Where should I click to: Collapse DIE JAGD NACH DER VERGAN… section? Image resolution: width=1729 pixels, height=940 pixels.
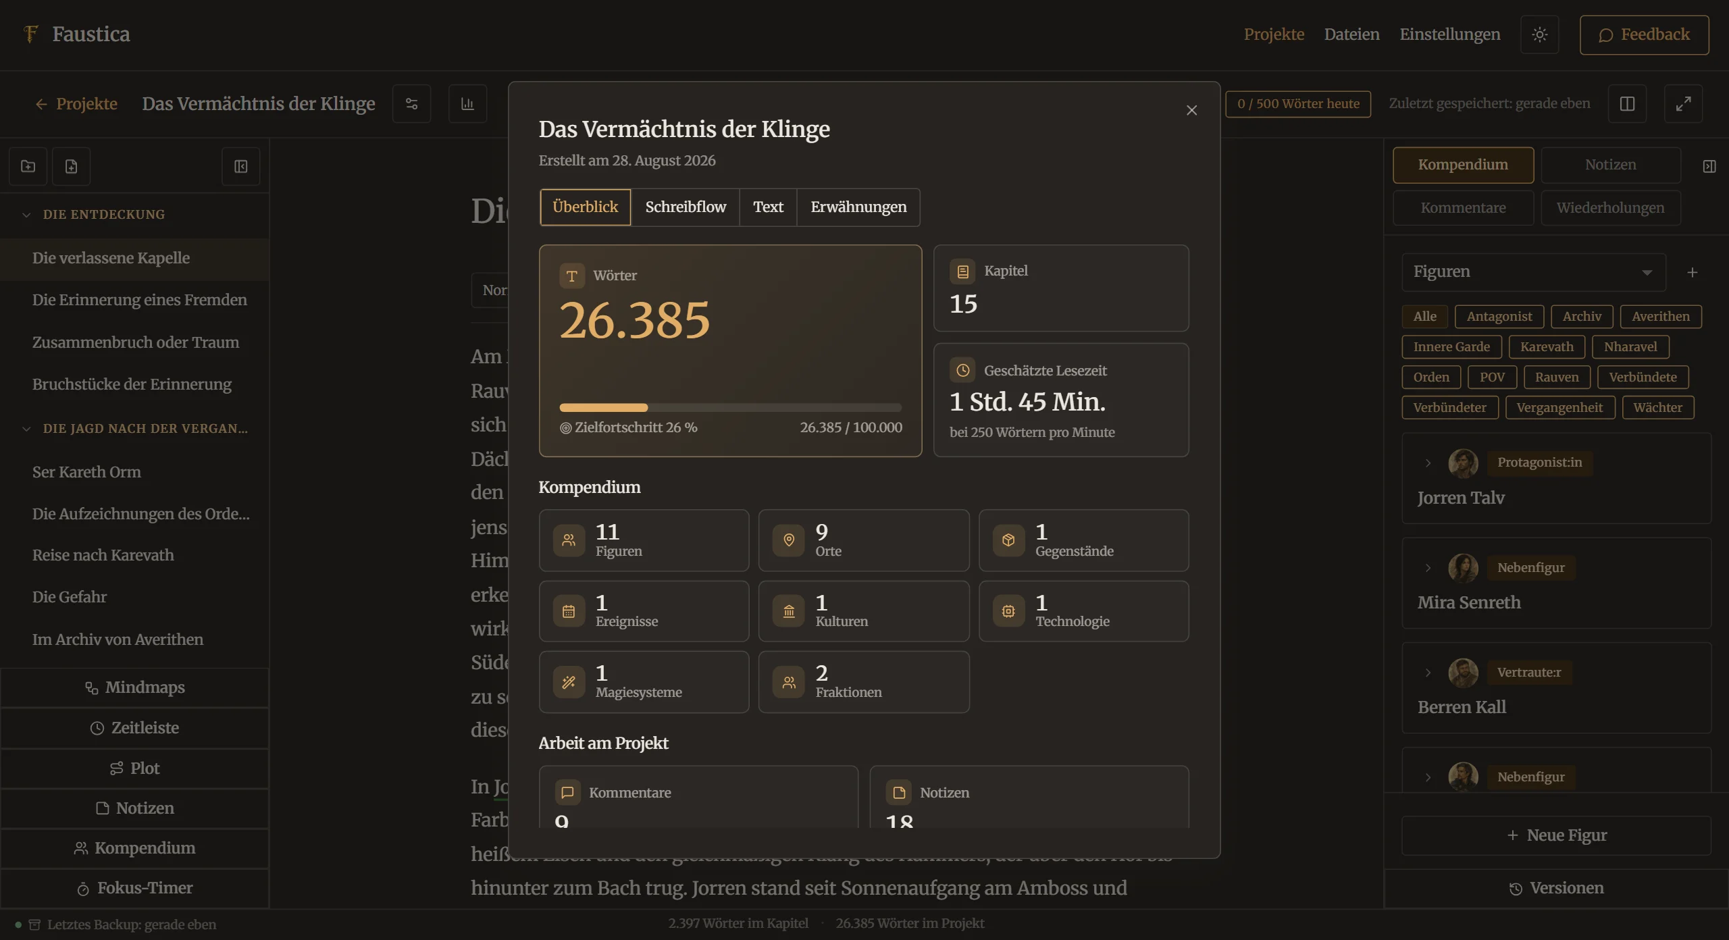point(26,429)
